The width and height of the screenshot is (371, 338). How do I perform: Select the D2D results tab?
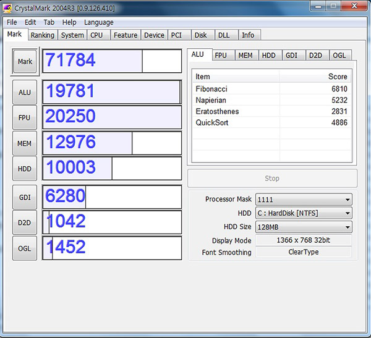317,56
